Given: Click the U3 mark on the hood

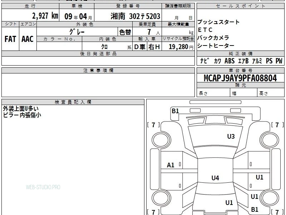Looking at the screenshot, I should click(231, 136).
